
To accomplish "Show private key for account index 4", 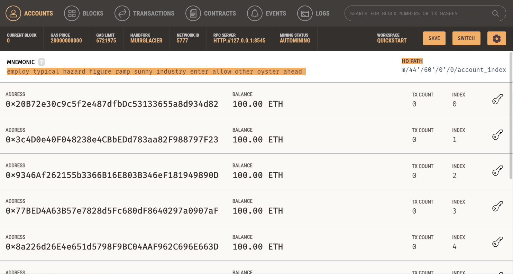I will coord(497,242).
